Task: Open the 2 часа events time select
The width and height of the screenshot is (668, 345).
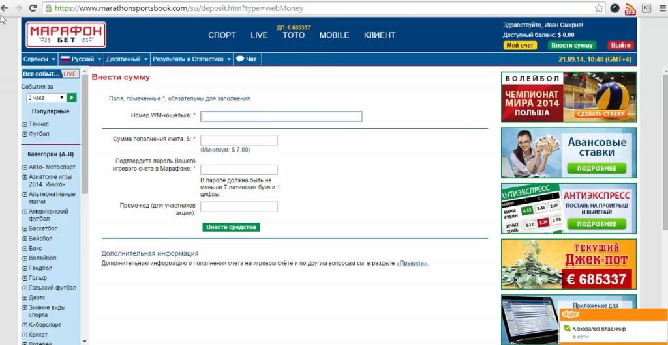Action: (x=46, y=98)
